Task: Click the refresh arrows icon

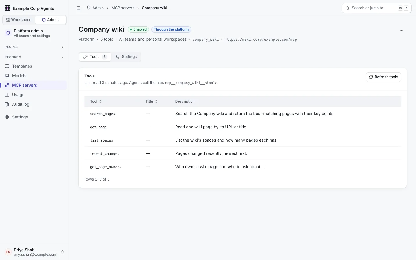Action: point(371,77)
